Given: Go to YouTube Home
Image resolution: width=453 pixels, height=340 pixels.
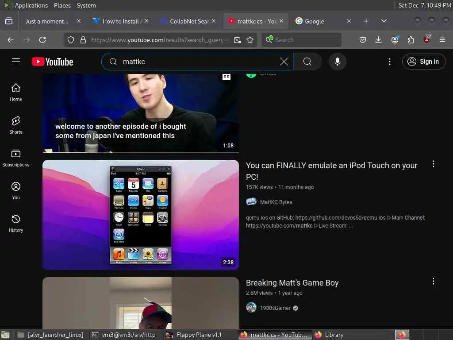Looking at the screenshot, I should click(x=16, y=93).
